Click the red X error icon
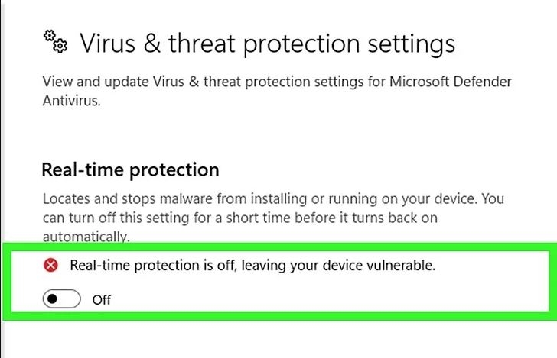The width and height of the screenshot is (557, 358). point(50,265)
